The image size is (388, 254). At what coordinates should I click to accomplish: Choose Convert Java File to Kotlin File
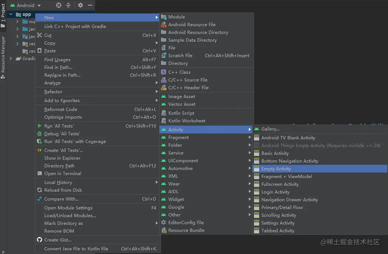coord(97,249)
